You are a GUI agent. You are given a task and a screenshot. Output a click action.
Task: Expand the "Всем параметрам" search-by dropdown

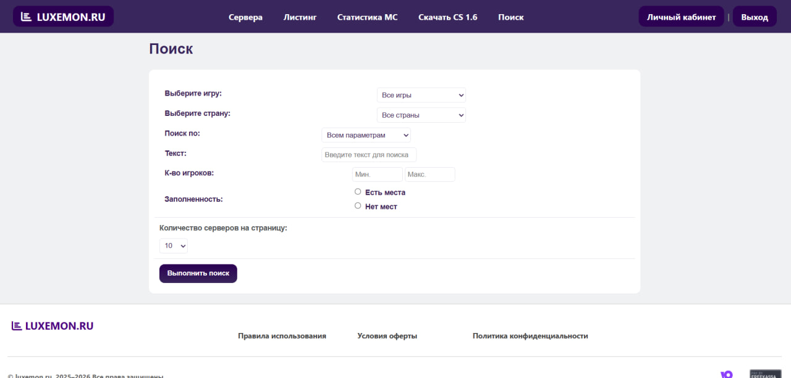coord(366,135)
